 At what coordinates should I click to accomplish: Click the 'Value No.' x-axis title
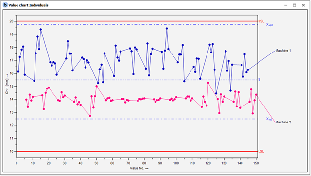coord(139,168)
